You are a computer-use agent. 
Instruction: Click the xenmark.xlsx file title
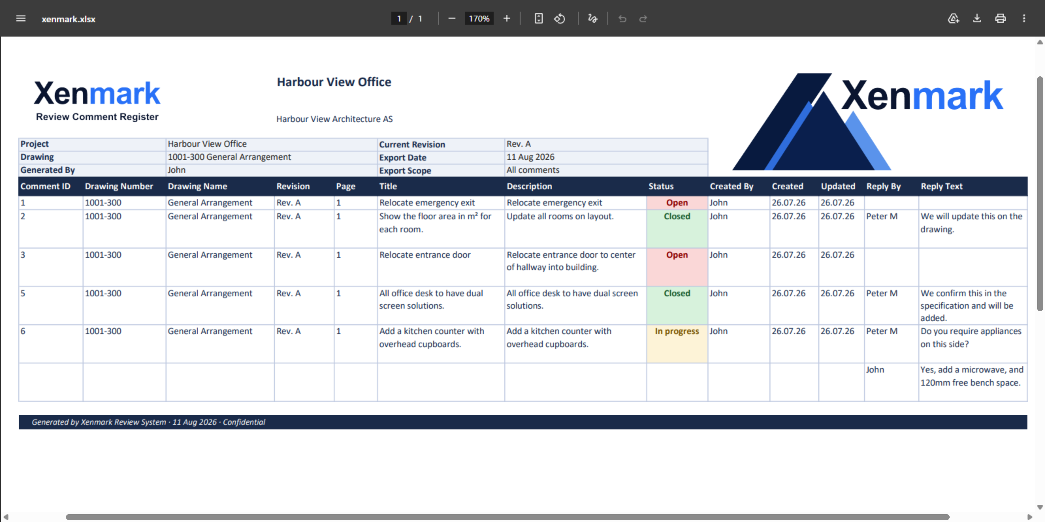tap(68, 19)
